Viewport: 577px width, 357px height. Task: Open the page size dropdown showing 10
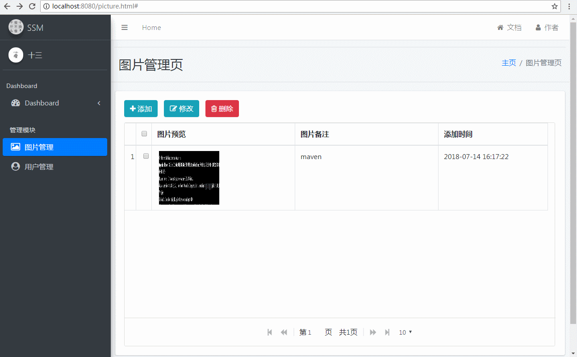click(405, 332)
